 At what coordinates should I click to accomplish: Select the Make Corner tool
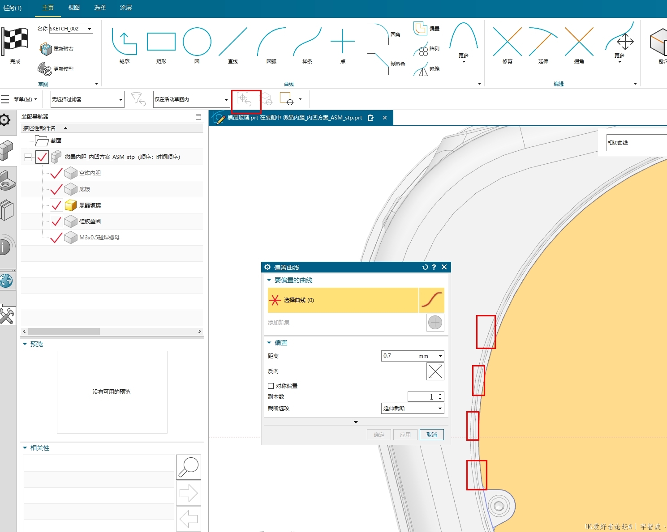pos(579,42)
